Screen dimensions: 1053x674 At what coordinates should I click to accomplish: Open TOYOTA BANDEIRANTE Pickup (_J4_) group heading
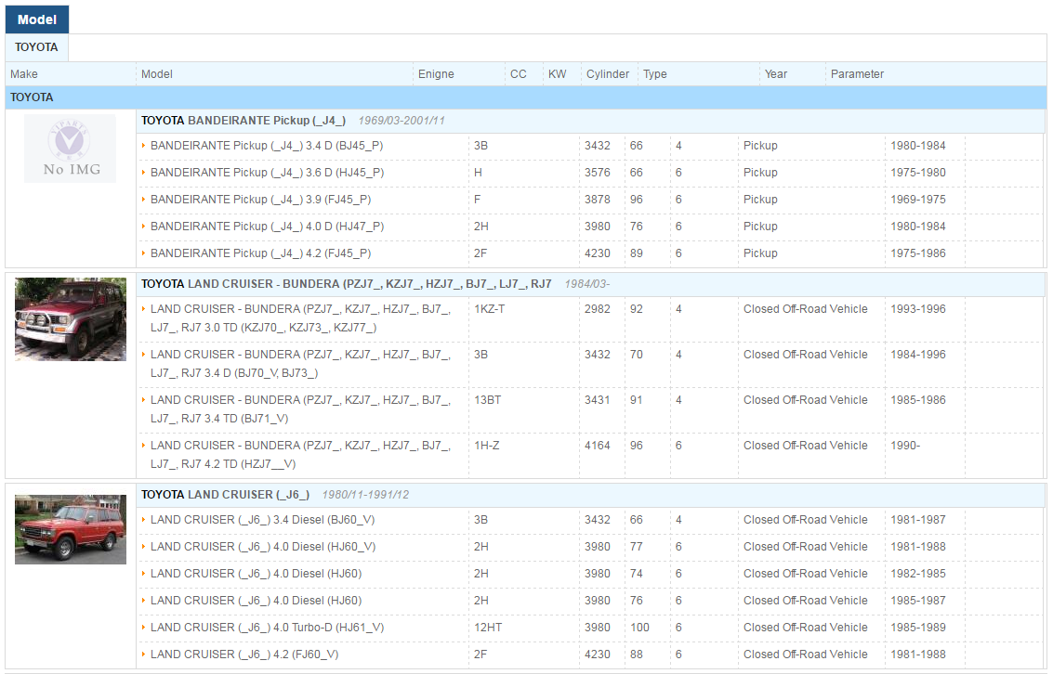click(x=244, y=121)
